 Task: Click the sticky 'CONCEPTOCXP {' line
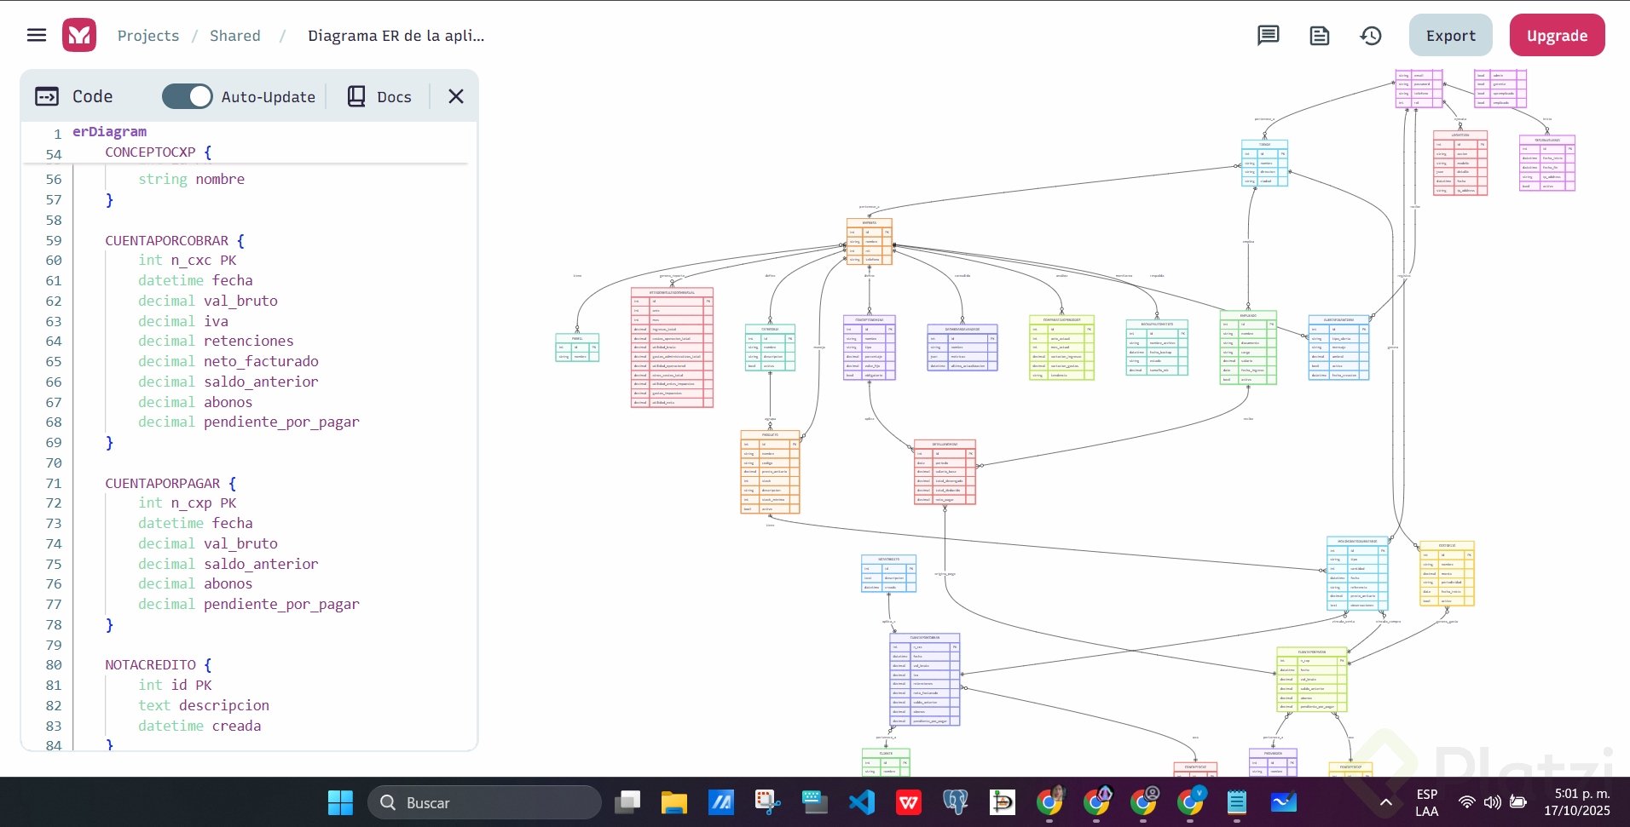coord(159,152)
